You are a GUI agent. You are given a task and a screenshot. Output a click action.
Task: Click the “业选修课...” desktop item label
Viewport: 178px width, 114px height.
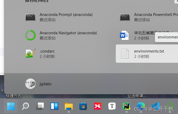pyautogui.click(x=137, y=96)
